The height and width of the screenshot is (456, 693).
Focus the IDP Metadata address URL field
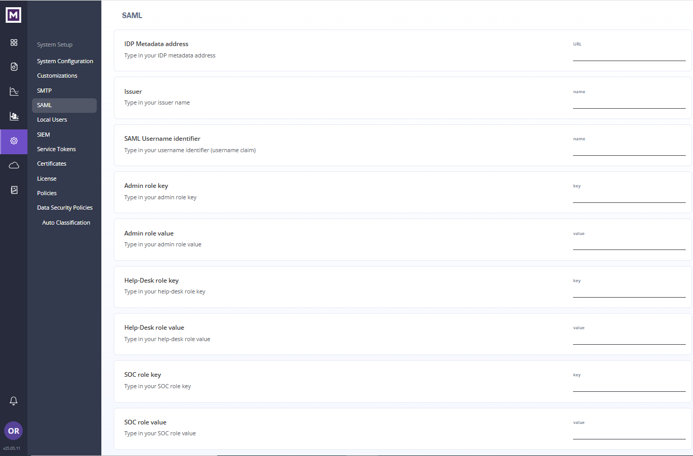(629, 55)
